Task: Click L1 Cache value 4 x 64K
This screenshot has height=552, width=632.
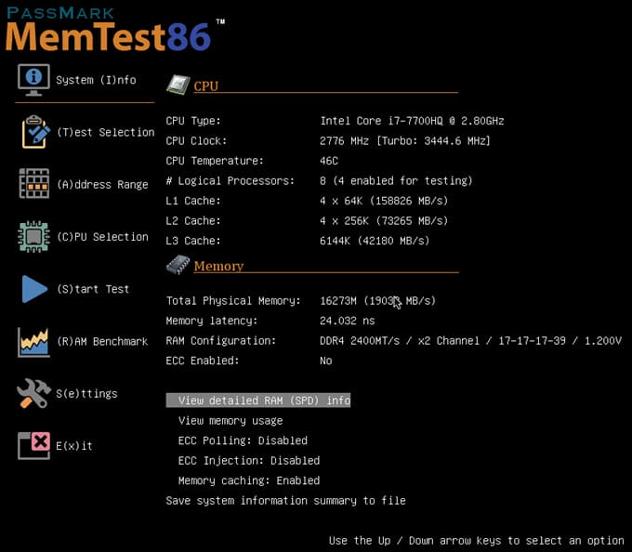Action: (x=384, y=201)
